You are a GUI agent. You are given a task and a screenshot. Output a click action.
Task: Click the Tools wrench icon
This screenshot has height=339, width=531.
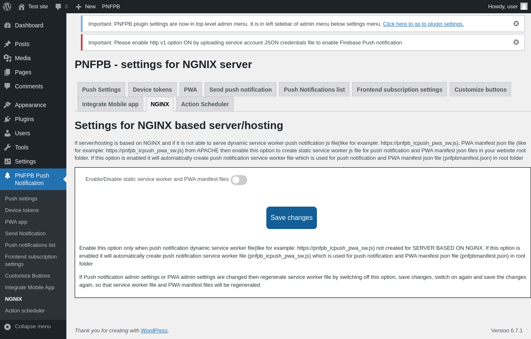(7, 147)
